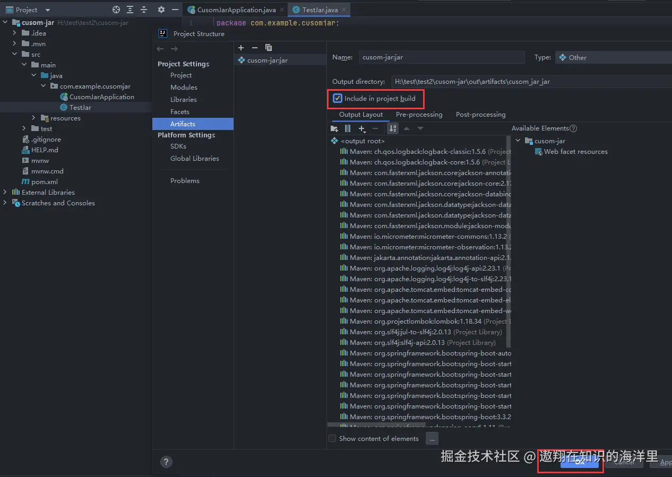
Task: Open the help question mark button
Action: [x=166, y=462]
